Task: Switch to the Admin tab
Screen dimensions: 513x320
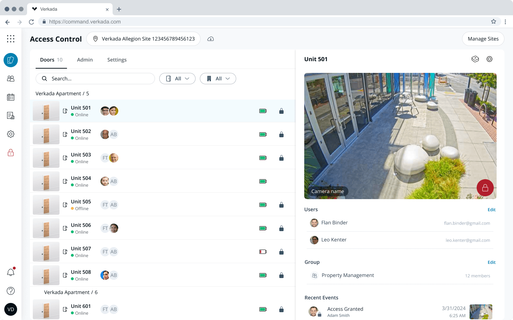Action: click(85, 60)
